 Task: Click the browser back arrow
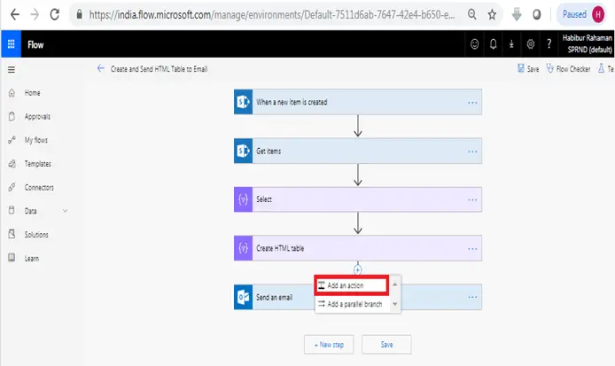15,14
